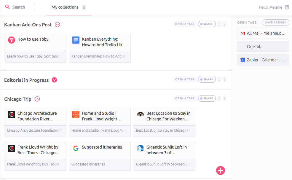Switch to the My collections tab
This screenshot has height=180, width=292.
[x=68, y=7]
